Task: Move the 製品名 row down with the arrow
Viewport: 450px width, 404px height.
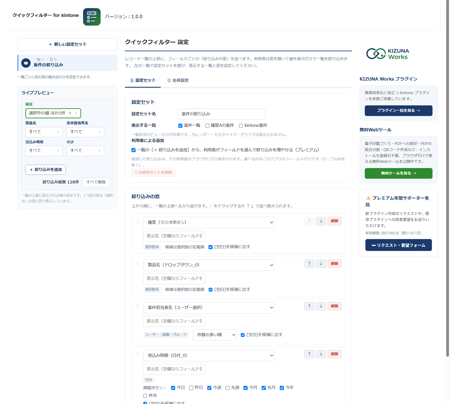Action: (x=321, y=264)
